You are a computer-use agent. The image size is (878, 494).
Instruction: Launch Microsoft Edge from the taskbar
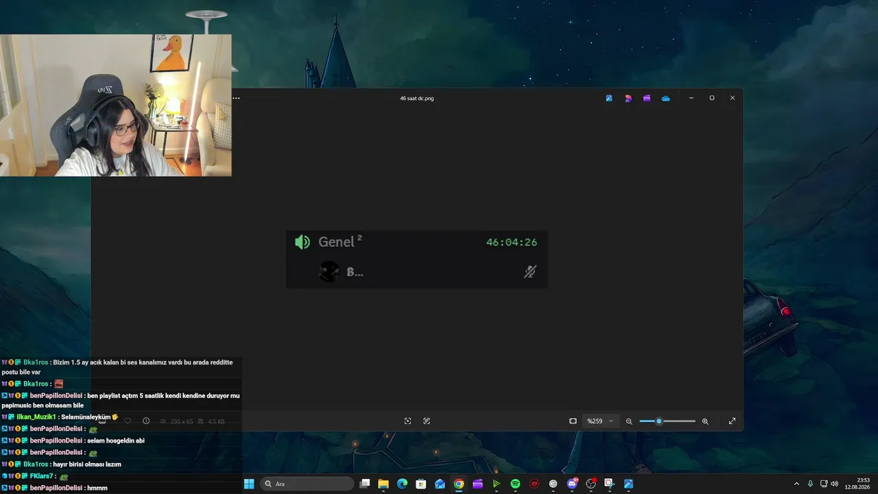[x=403, y=484]
